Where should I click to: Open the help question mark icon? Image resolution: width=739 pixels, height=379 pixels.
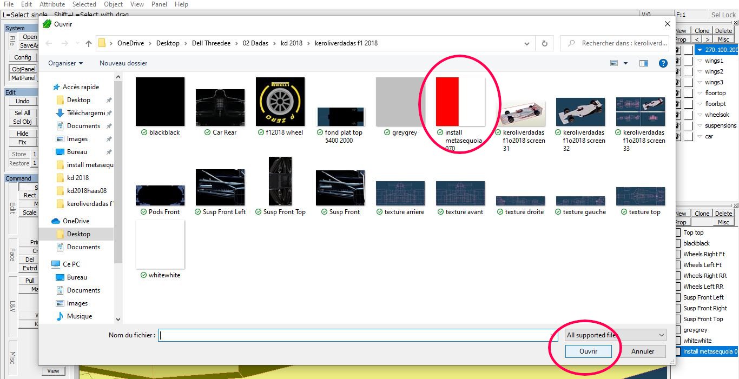click(x=663, y=63)
